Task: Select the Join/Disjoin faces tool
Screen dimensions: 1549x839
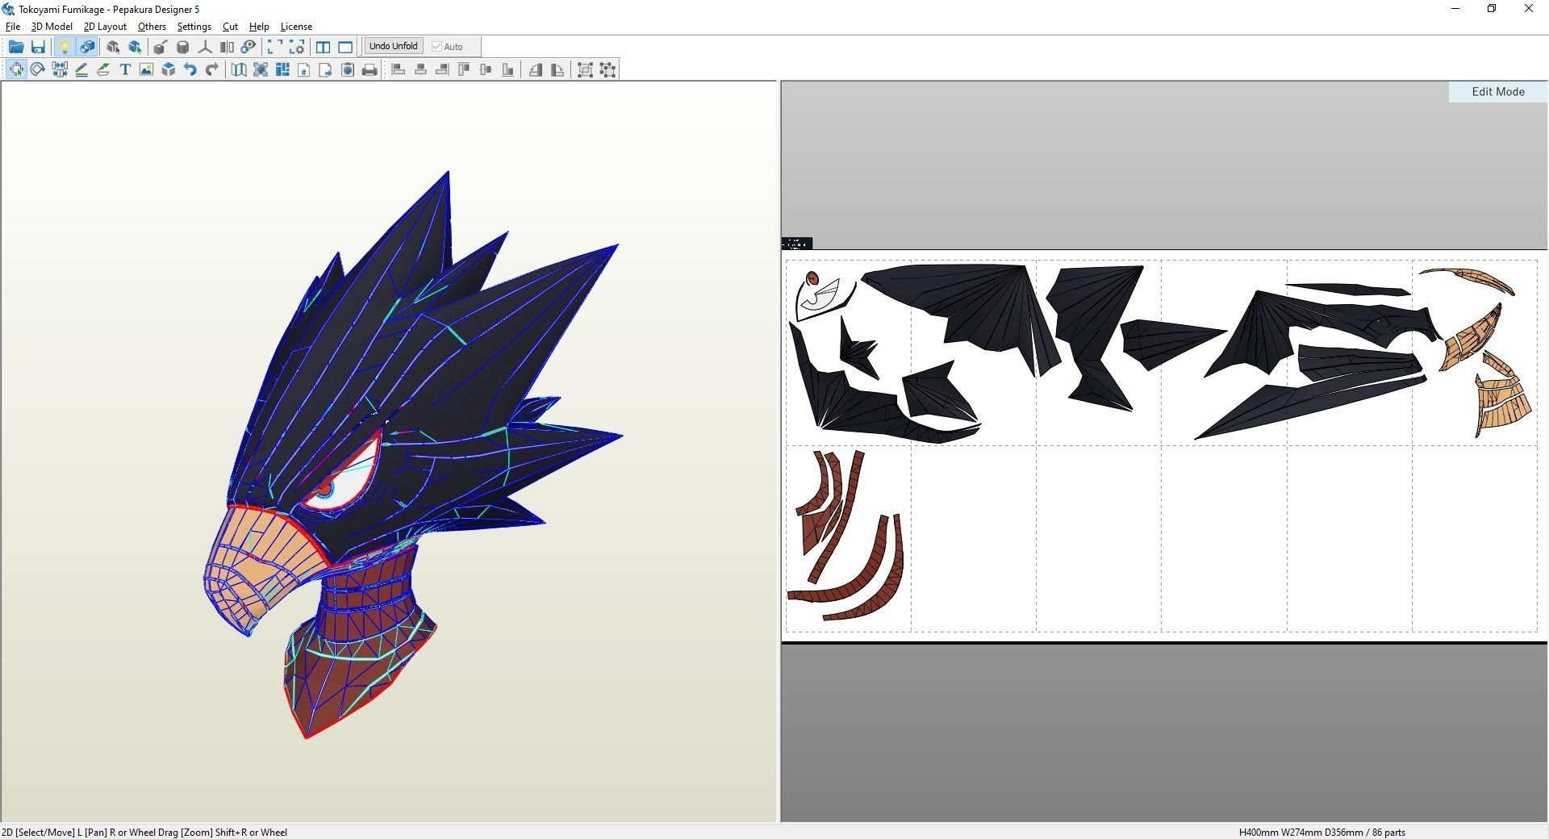Action: [x=60, y=69]
